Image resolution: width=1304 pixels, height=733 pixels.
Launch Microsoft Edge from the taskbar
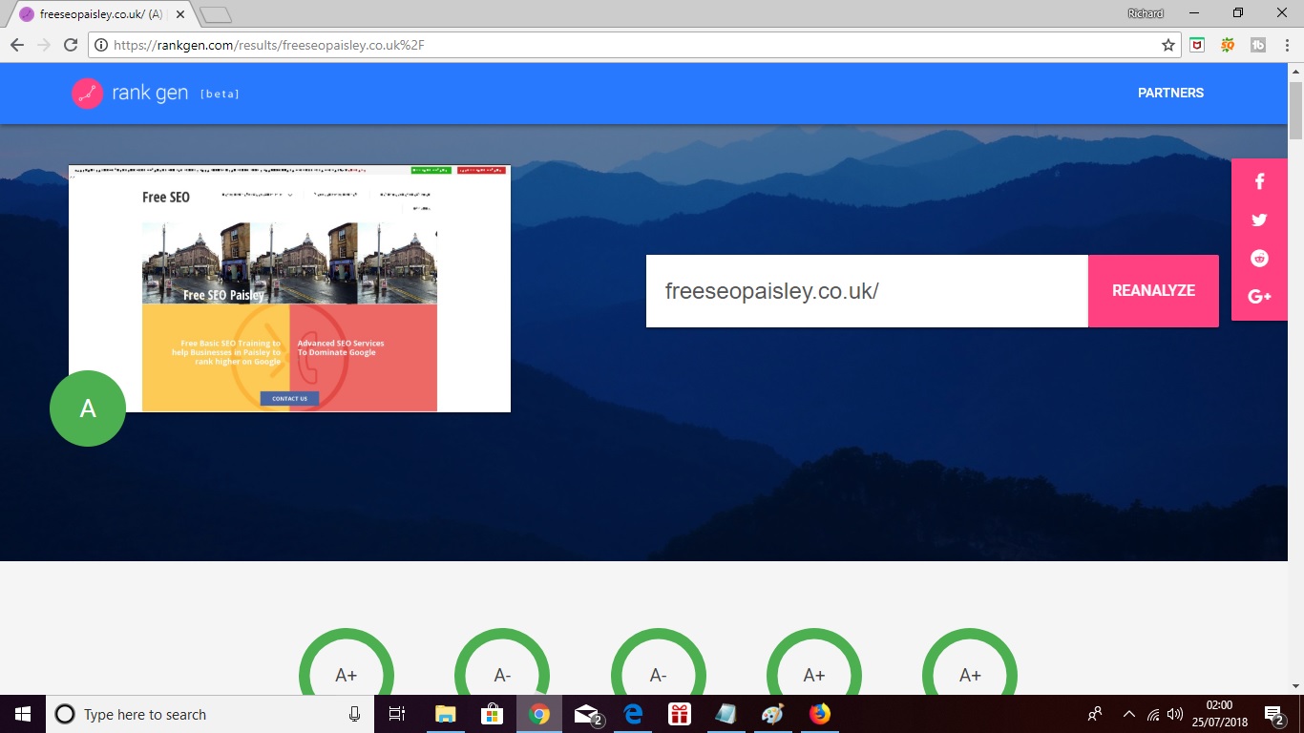click(x=633, y=714)
